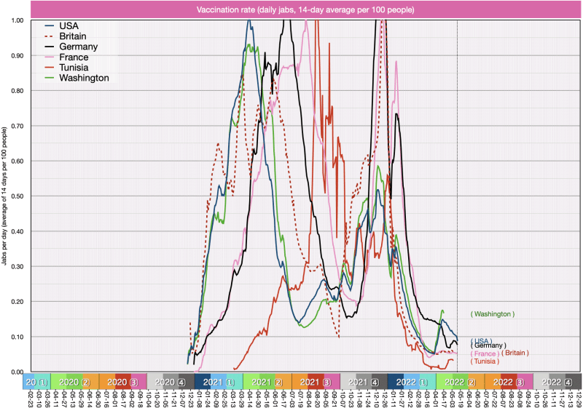Click the USA legend entry
Screen dimensions: 583x408
(69, 25)
